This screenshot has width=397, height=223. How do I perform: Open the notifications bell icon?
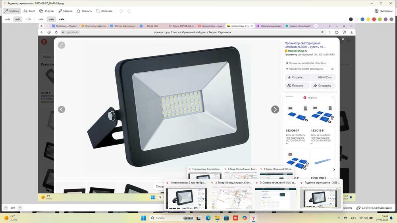[x=391, y=218]
